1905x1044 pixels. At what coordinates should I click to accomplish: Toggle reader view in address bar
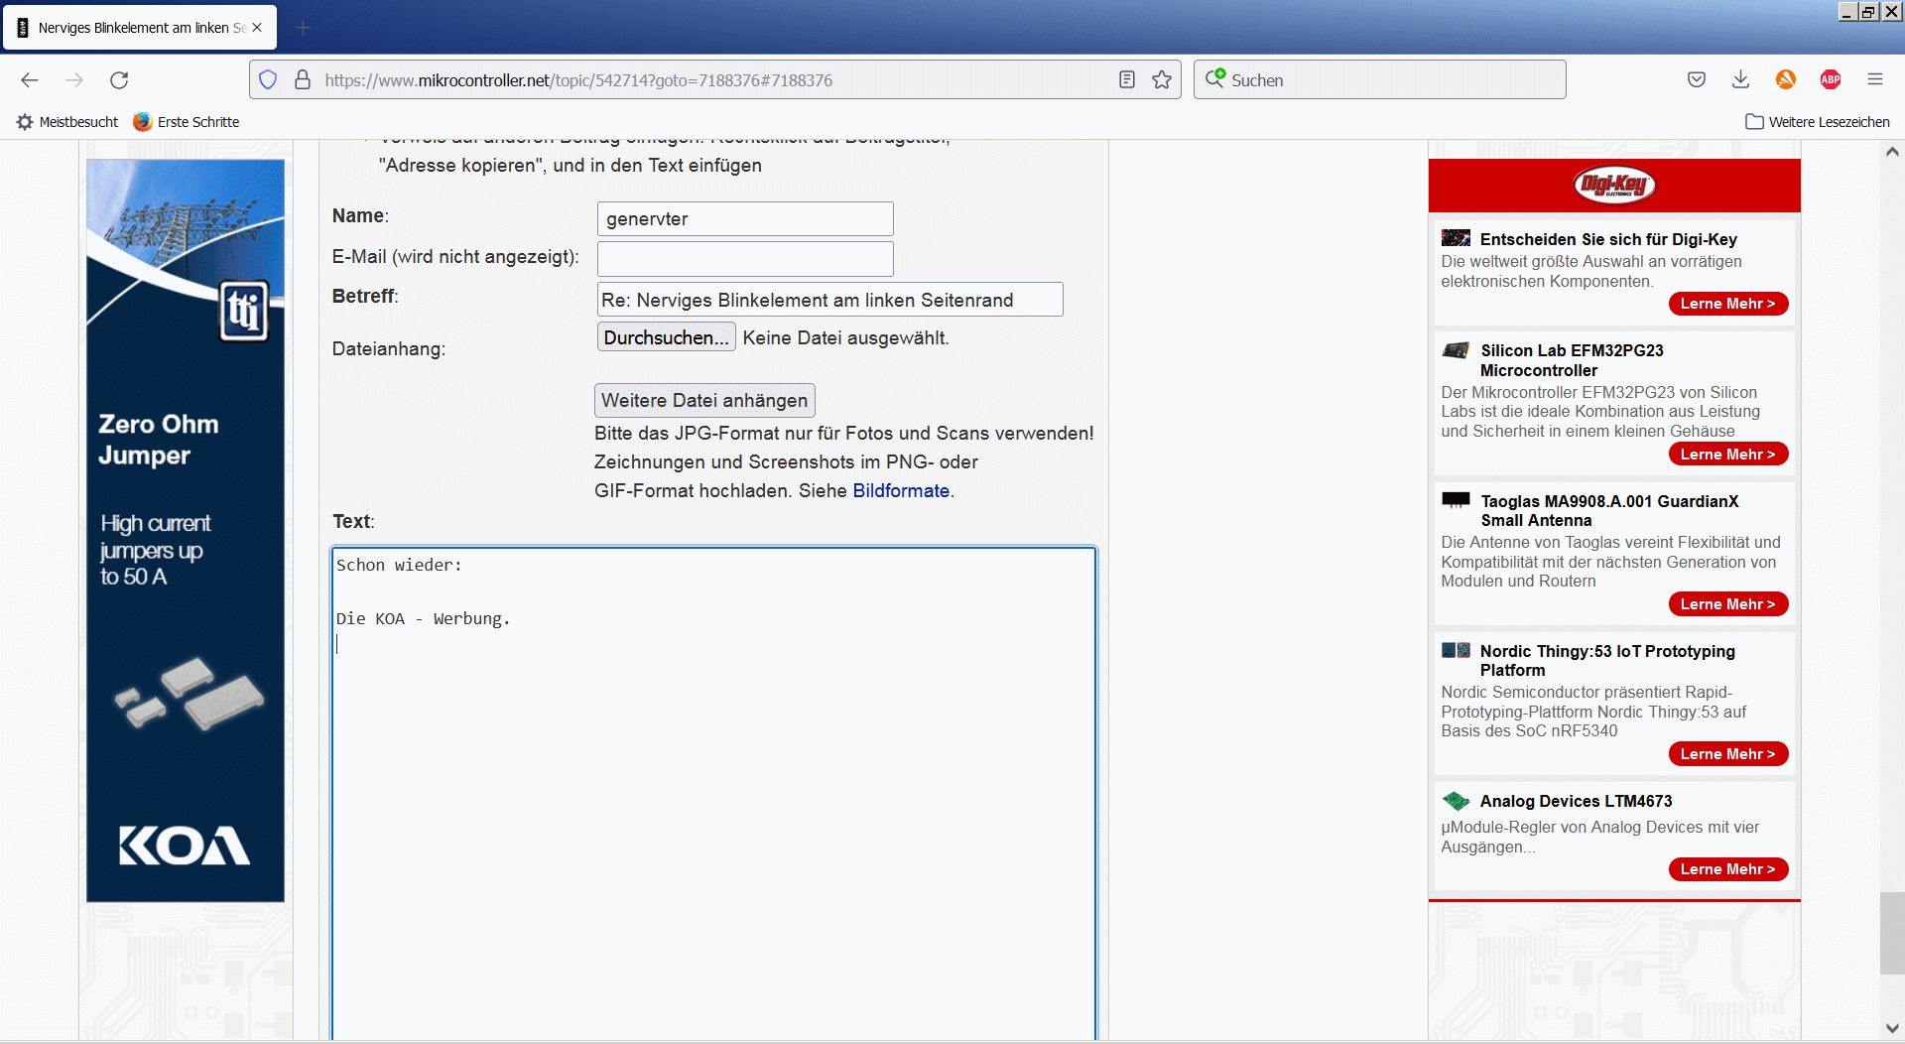click(x=1127, y=80)
